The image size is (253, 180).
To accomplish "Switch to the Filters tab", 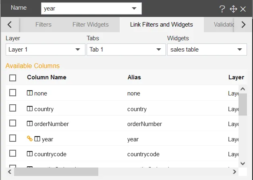I will 44,25.
